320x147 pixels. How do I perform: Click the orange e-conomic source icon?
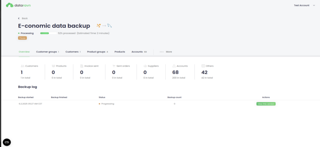pos(98,26)
